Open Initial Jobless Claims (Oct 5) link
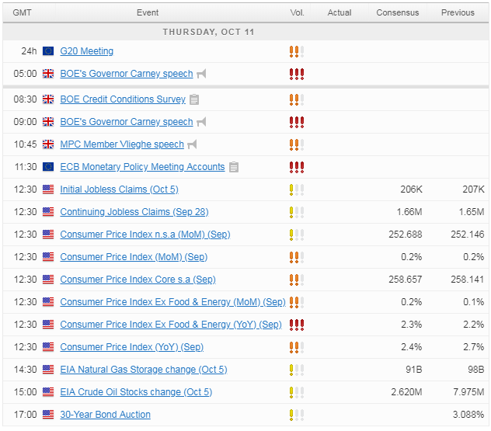Viewport: 491px width, 431px height. coord(120,189)
